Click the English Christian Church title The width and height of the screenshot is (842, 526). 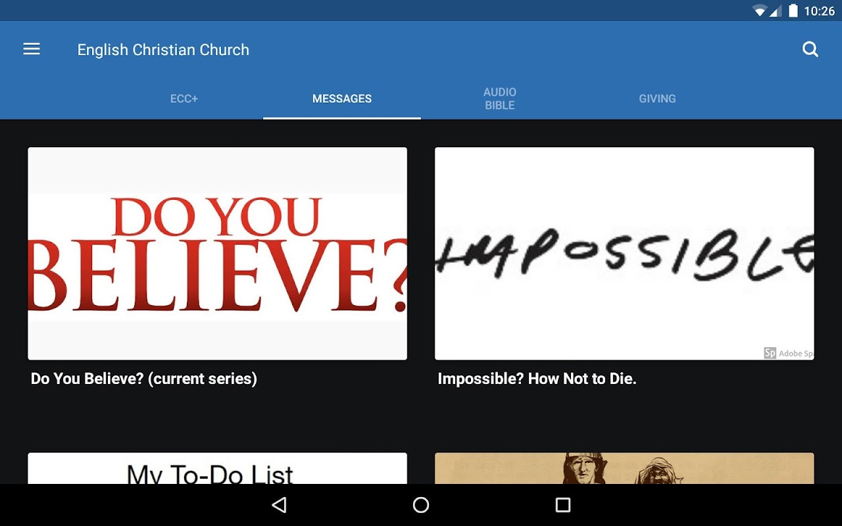point(163,50)
